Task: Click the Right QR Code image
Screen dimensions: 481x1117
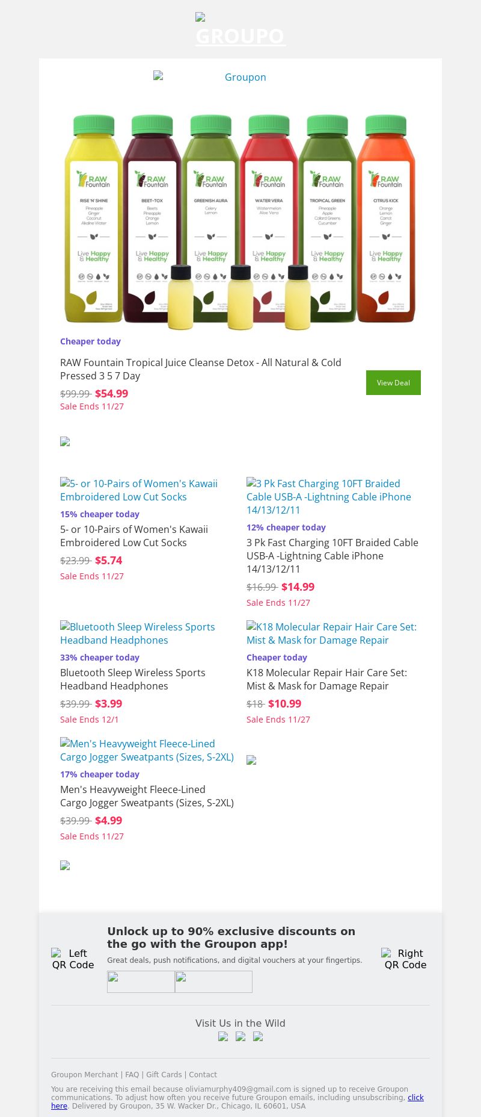Action: (x=405, y=959)
